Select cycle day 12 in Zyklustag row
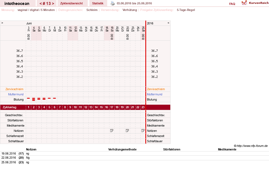Viewport: 269px width, 171px height. point(86,107)
